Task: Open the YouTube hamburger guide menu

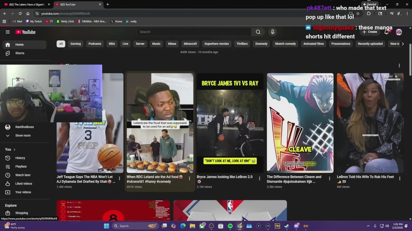Action: 8,32
